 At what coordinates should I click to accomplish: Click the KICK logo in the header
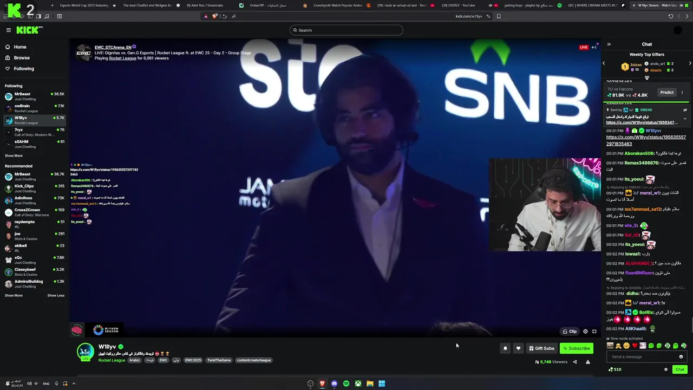(x=29, y=30)
